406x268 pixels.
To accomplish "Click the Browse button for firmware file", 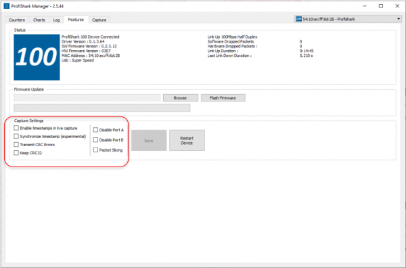I will tap(181, 98).
